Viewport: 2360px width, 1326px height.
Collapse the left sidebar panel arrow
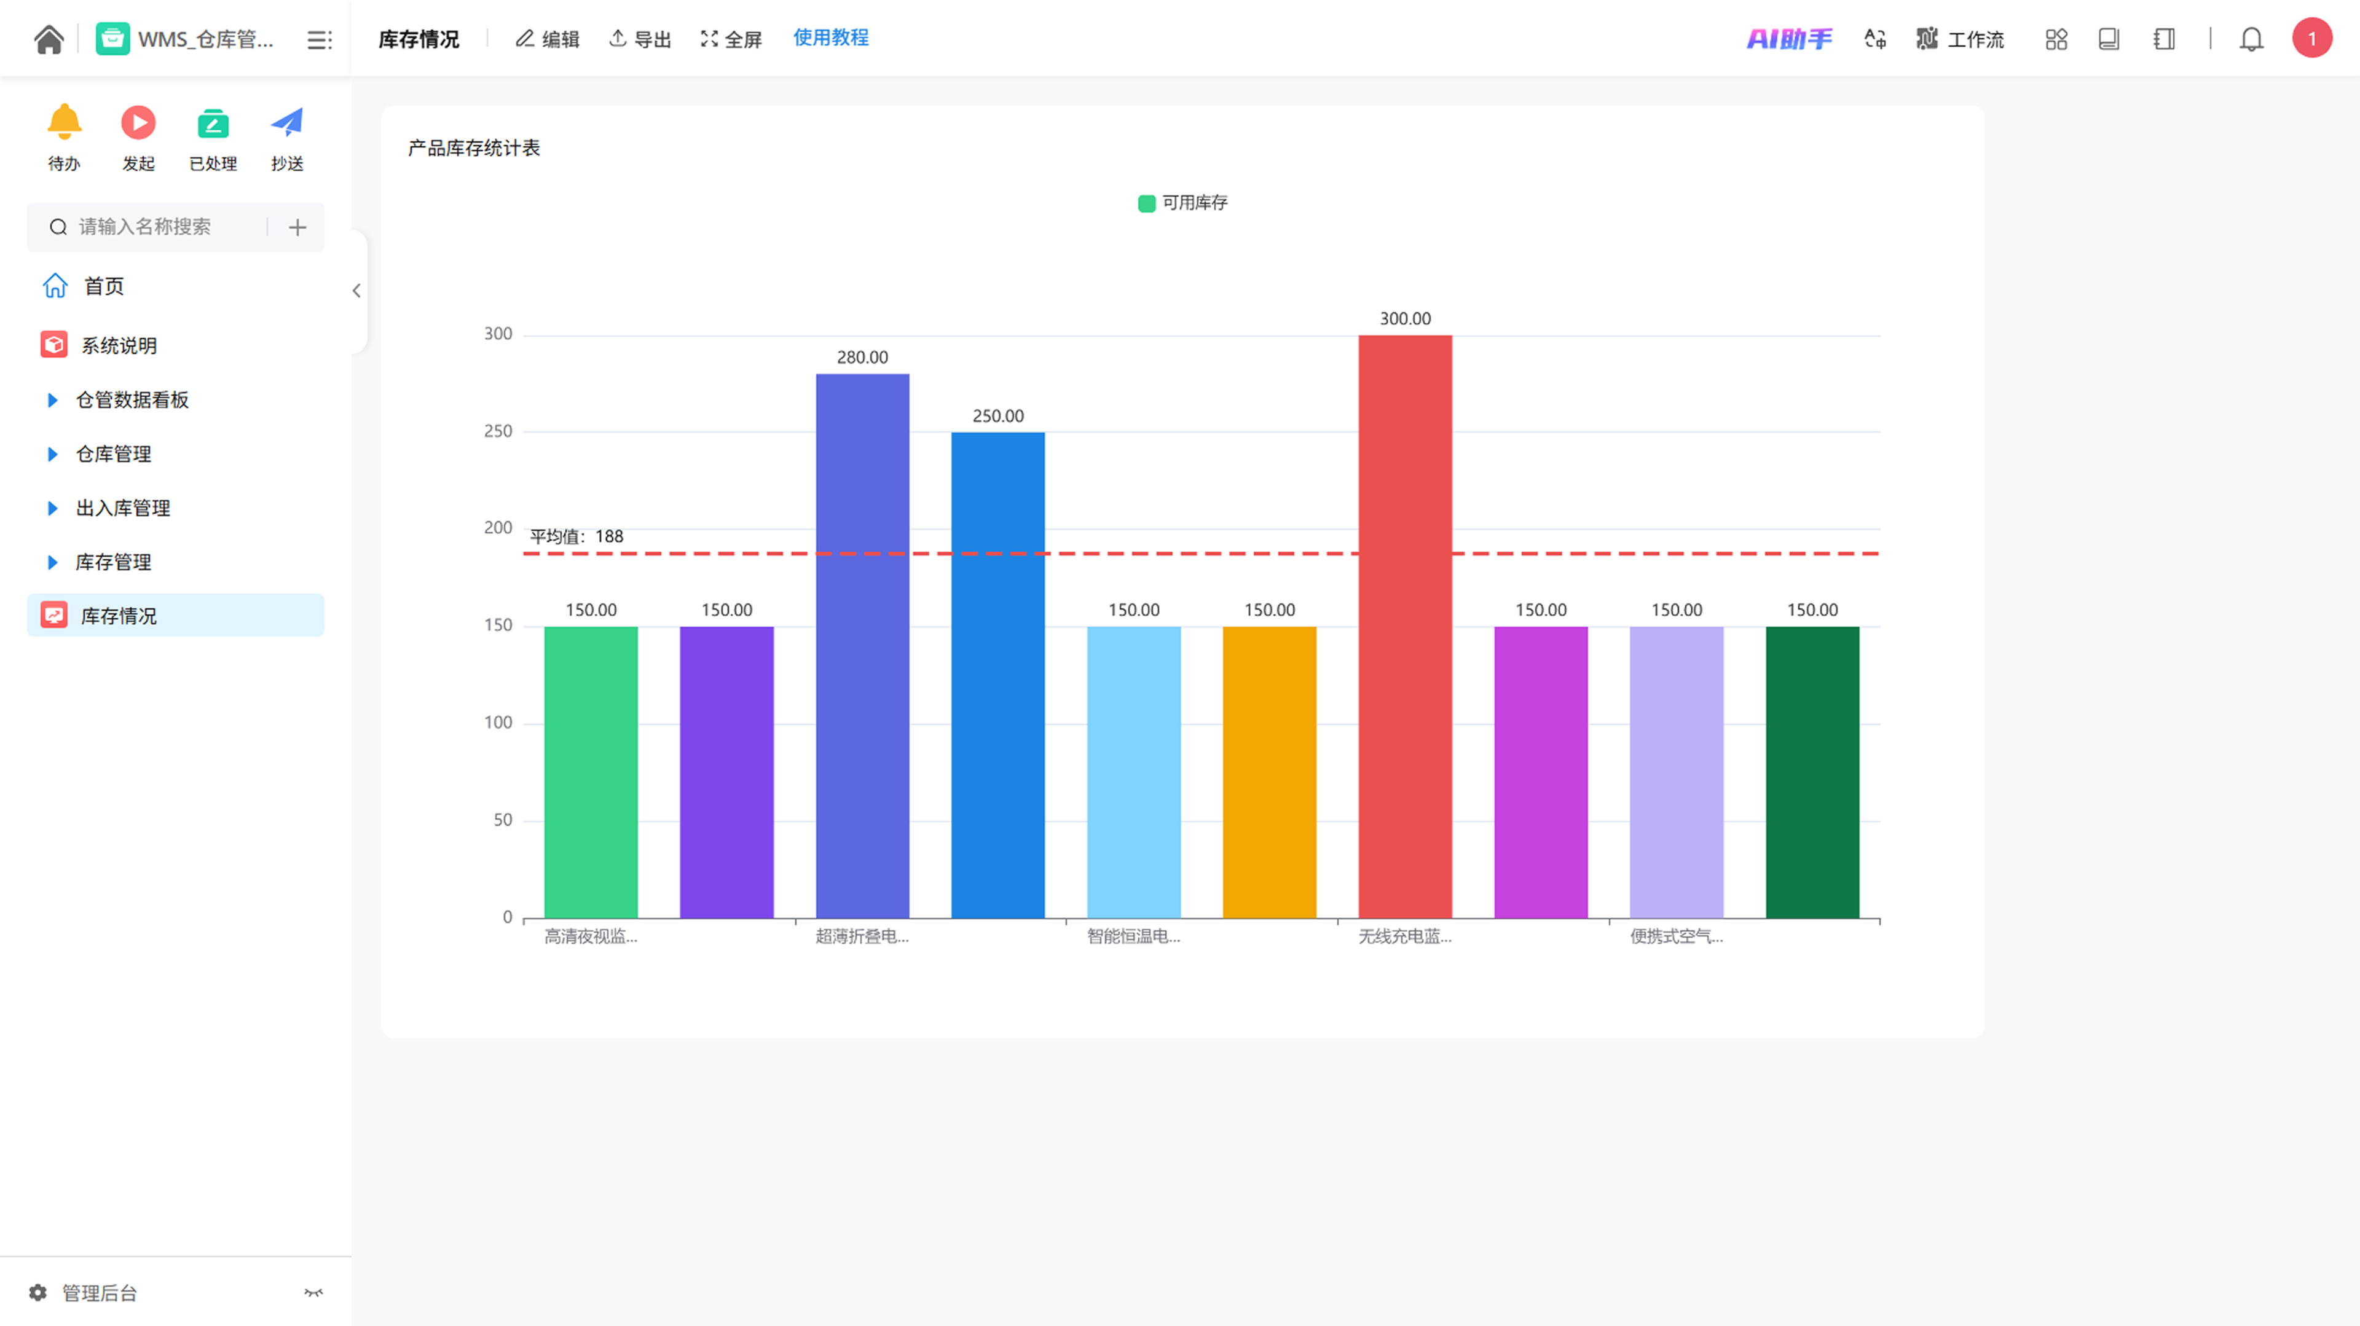pos(356,290)
